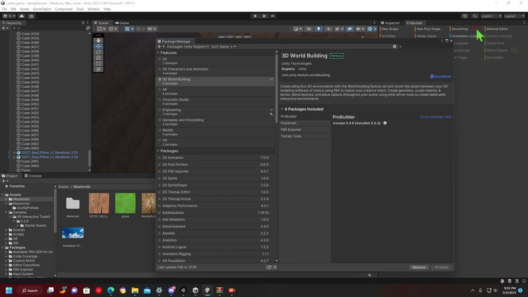Viewport: 528px width, 297px height.
Task: Click the global search magnifier icon
Action: [475, 16]
